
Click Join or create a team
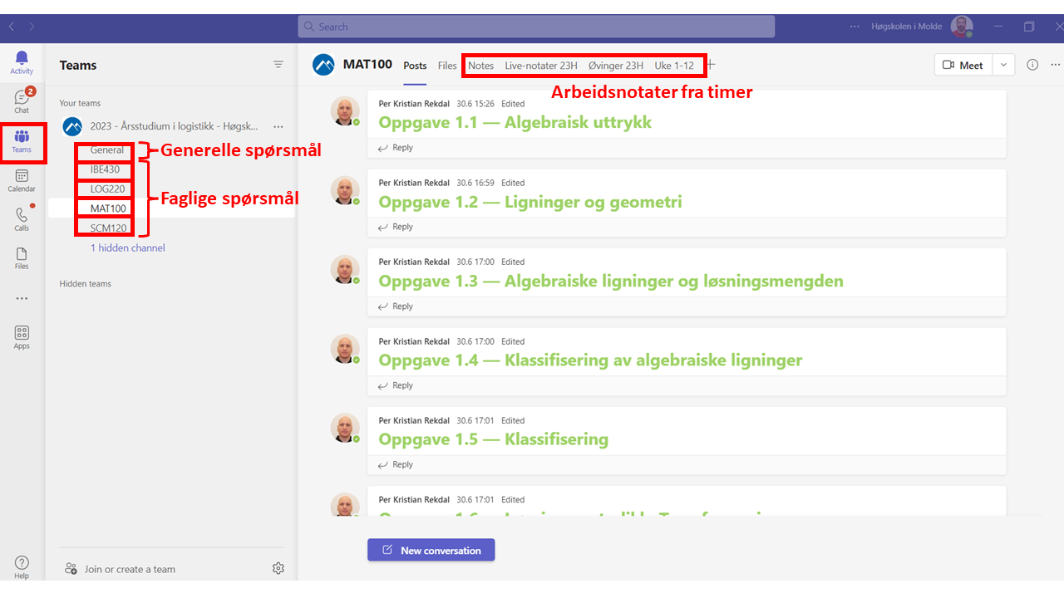(121, 569)
